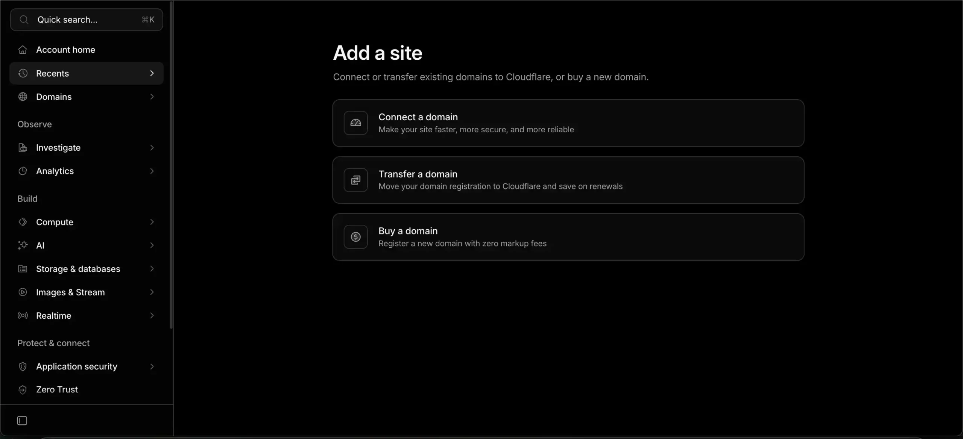Expand the Storage & databases chevron
The width and height of the screenshot is (963, 439).
pos(152,269)
